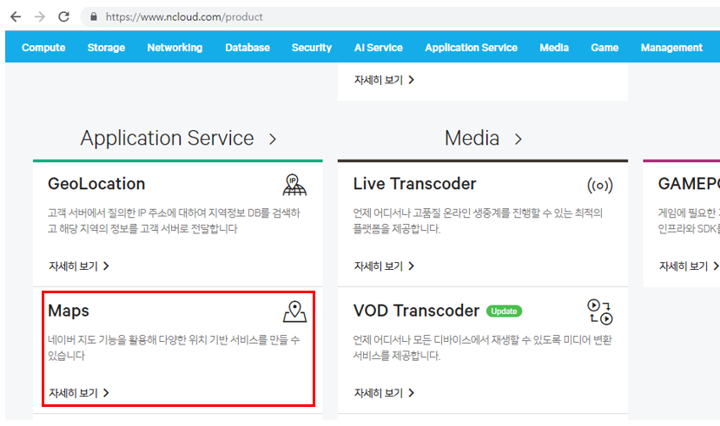This screenshot has height=426, width=720.
Task: Click the GeoLocation description text
Action: click(174, 220)
